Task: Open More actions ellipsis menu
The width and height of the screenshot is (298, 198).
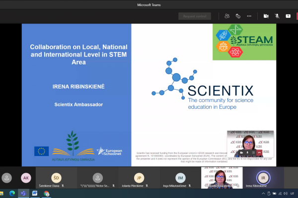Action: pos(249,16)
